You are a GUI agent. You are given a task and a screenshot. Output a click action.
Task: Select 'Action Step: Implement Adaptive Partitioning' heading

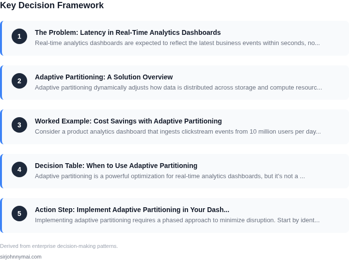coord(132,210)
